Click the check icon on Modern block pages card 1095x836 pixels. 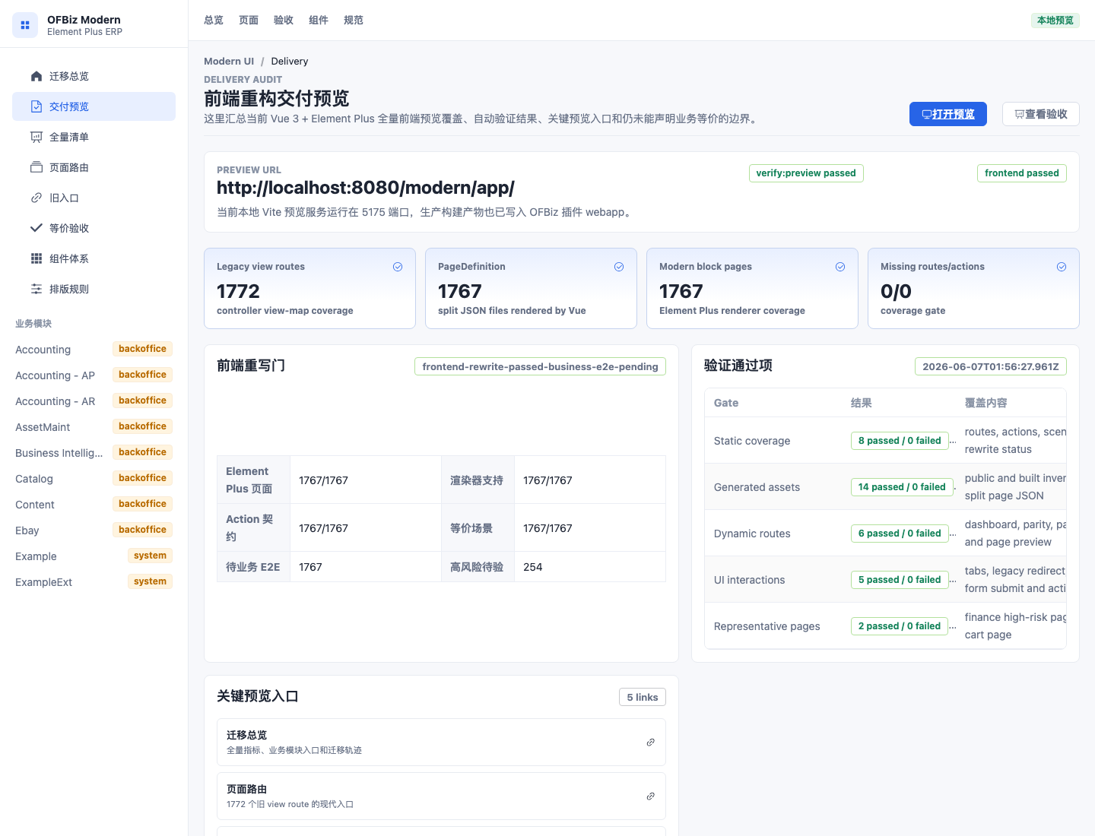840,267
